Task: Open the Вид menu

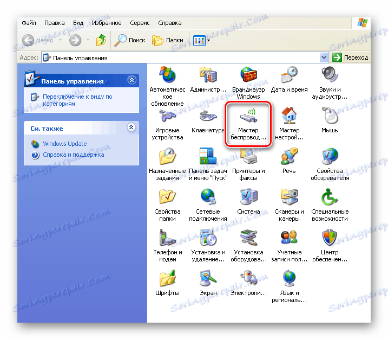Action: (x=78, y=23)
